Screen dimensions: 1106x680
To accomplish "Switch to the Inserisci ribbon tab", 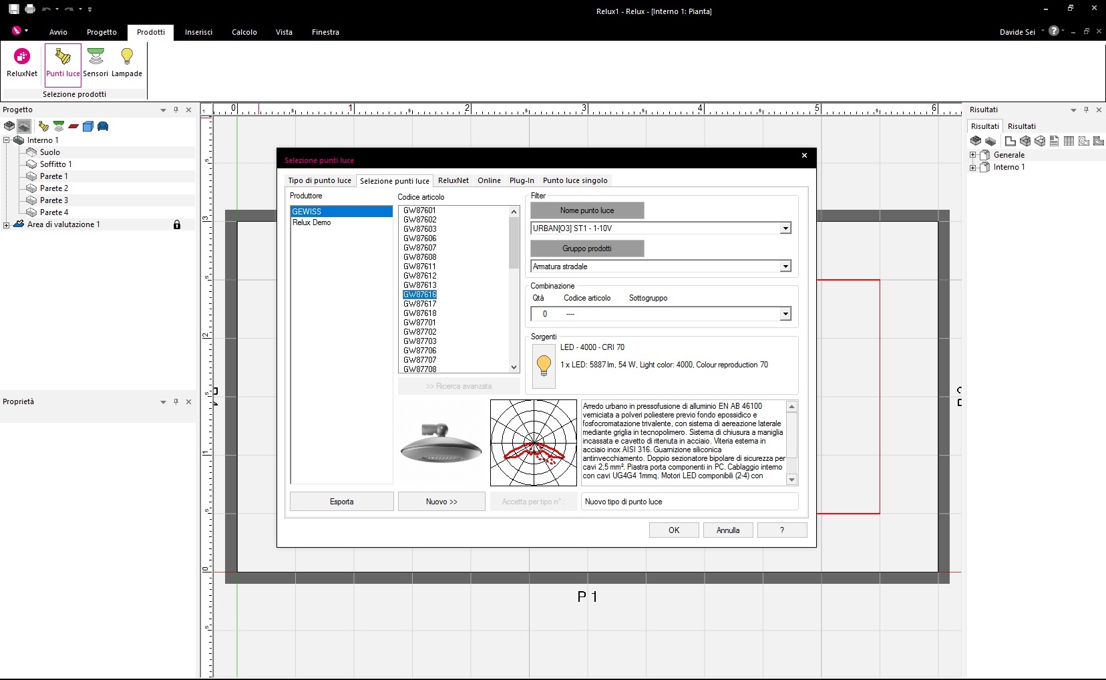I will point(198,32).
